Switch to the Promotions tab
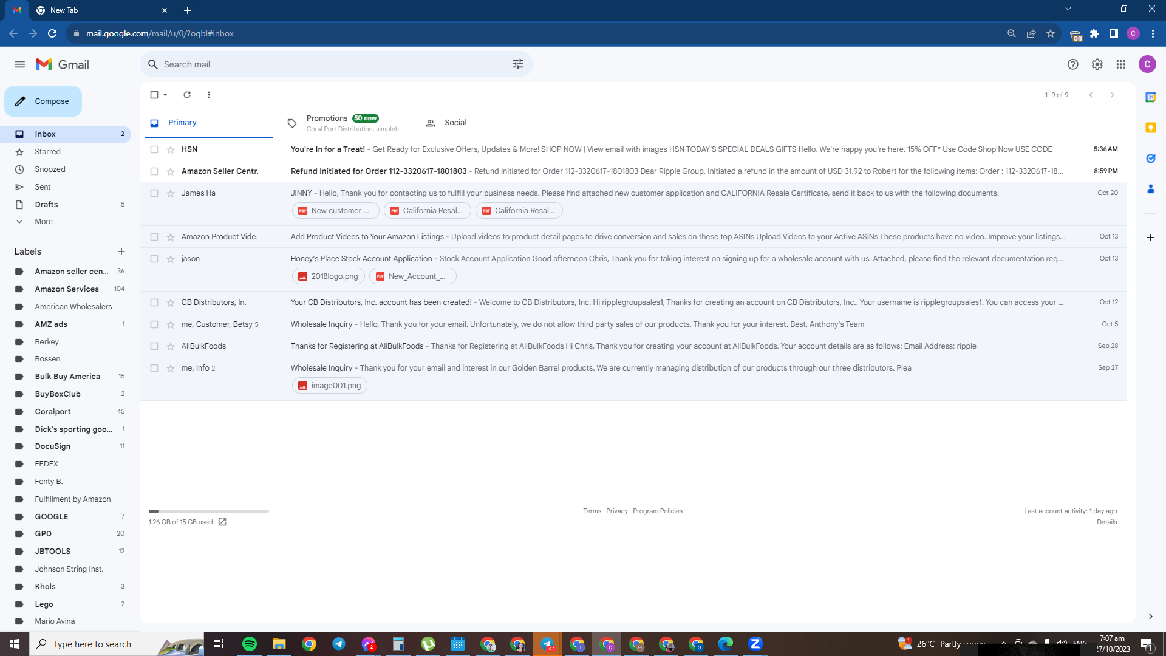This screenshot has height=656, width=1166. click(x=345, y=123)
